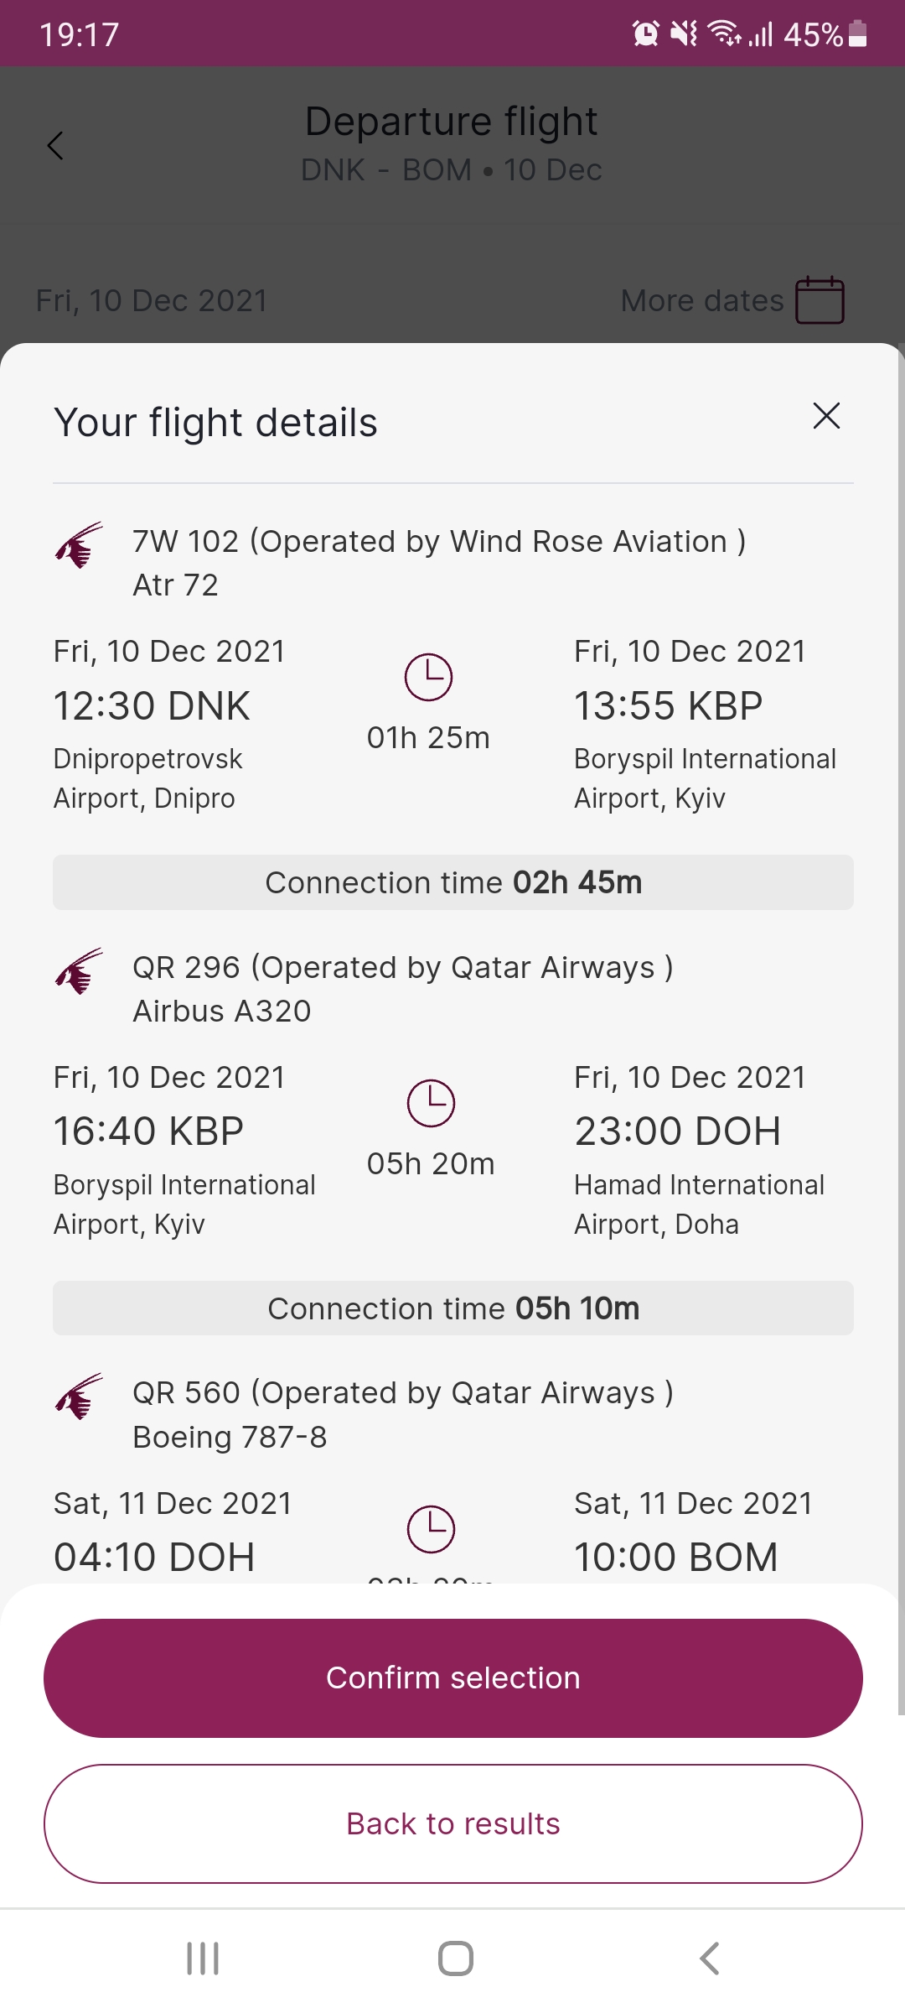Tap the airline logo beside QR 296
Viewport: 905px width, 2013px height.
[x=80, y=971]
